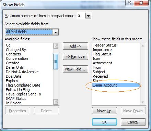The height and width of the screenshot is (131, 151).
Task: Click the Cancel button
Action: [133, 122]
